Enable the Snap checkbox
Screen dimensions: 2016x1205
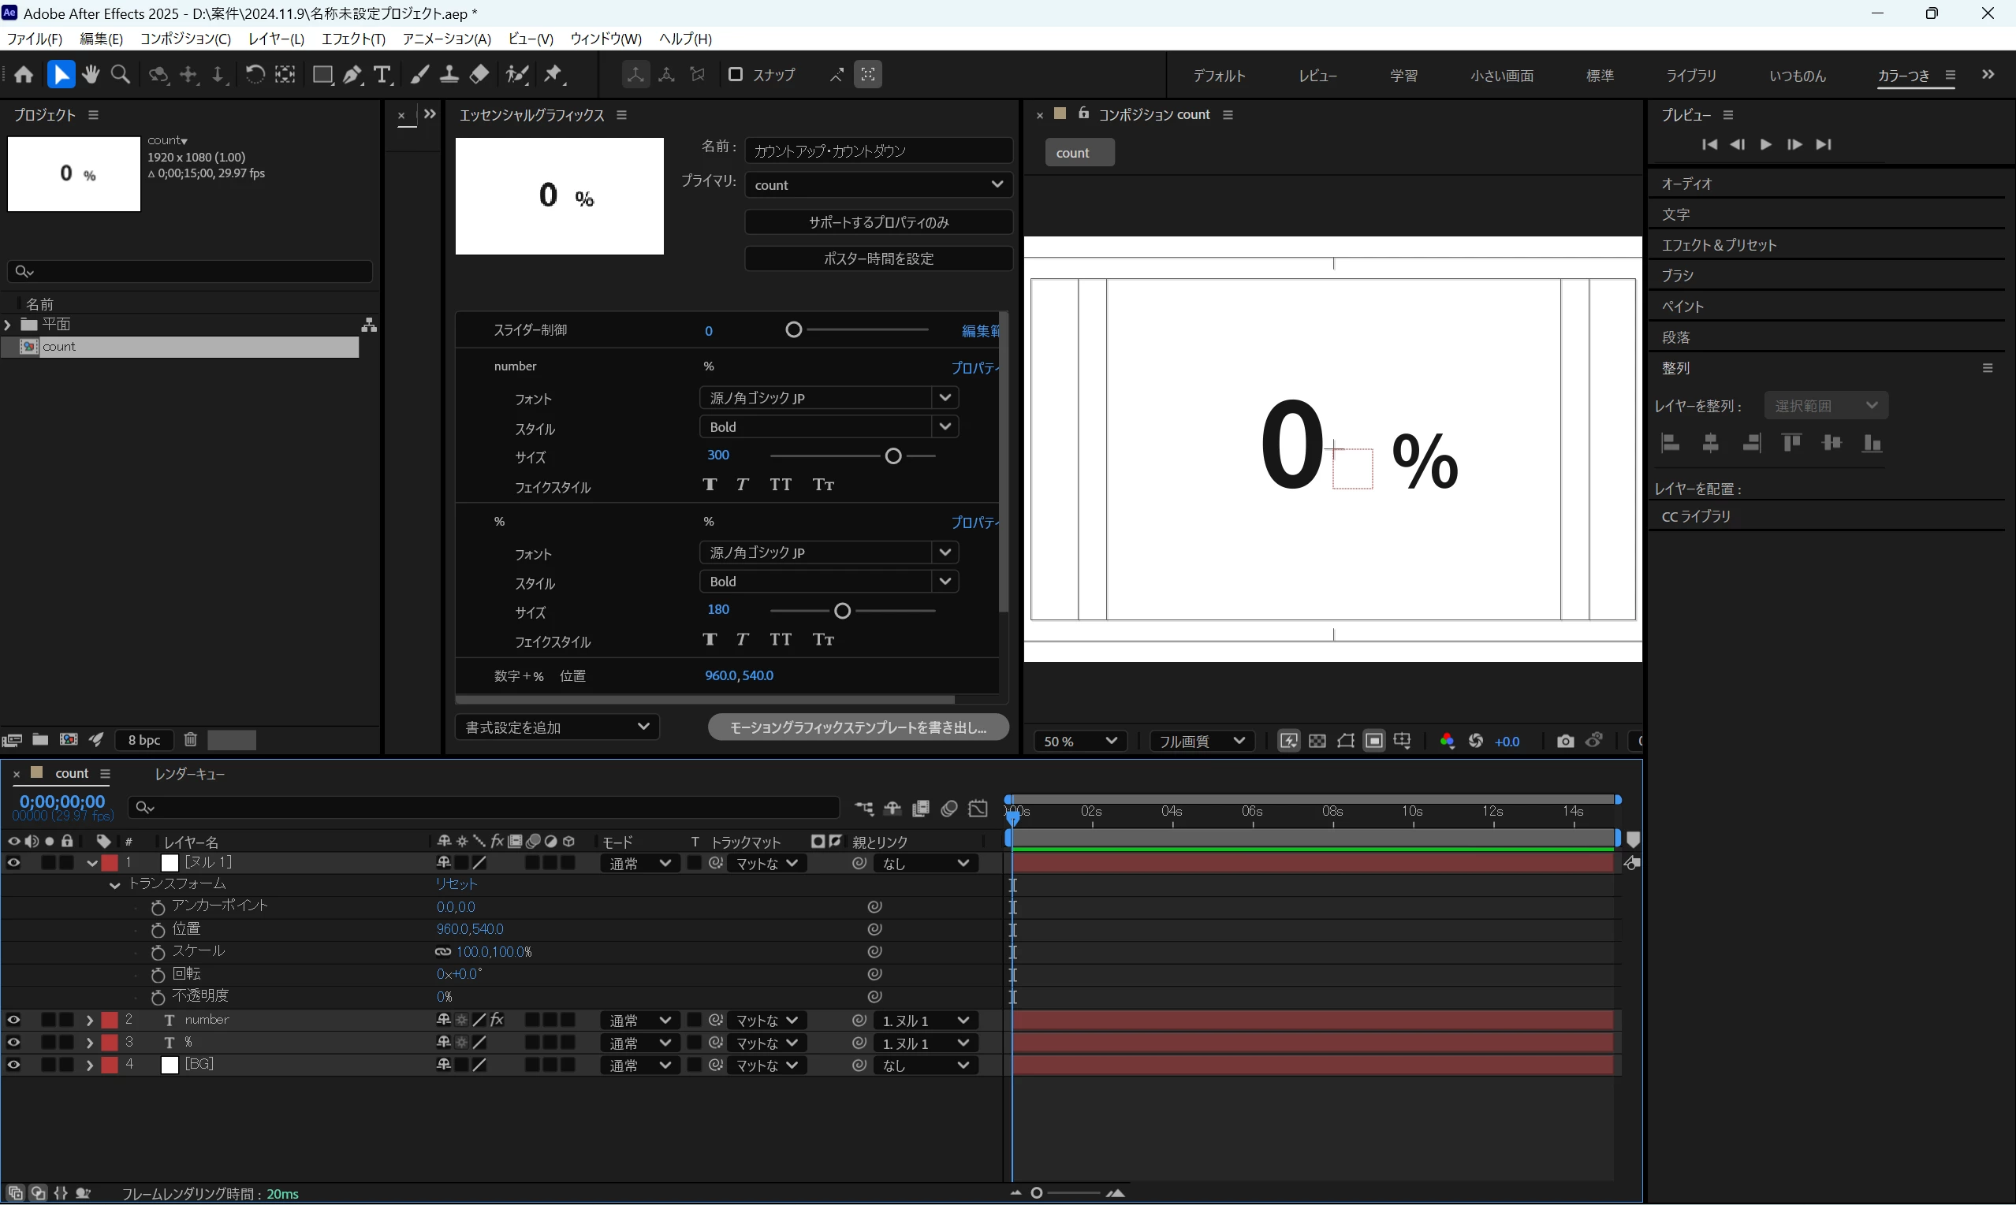(735, 75)
